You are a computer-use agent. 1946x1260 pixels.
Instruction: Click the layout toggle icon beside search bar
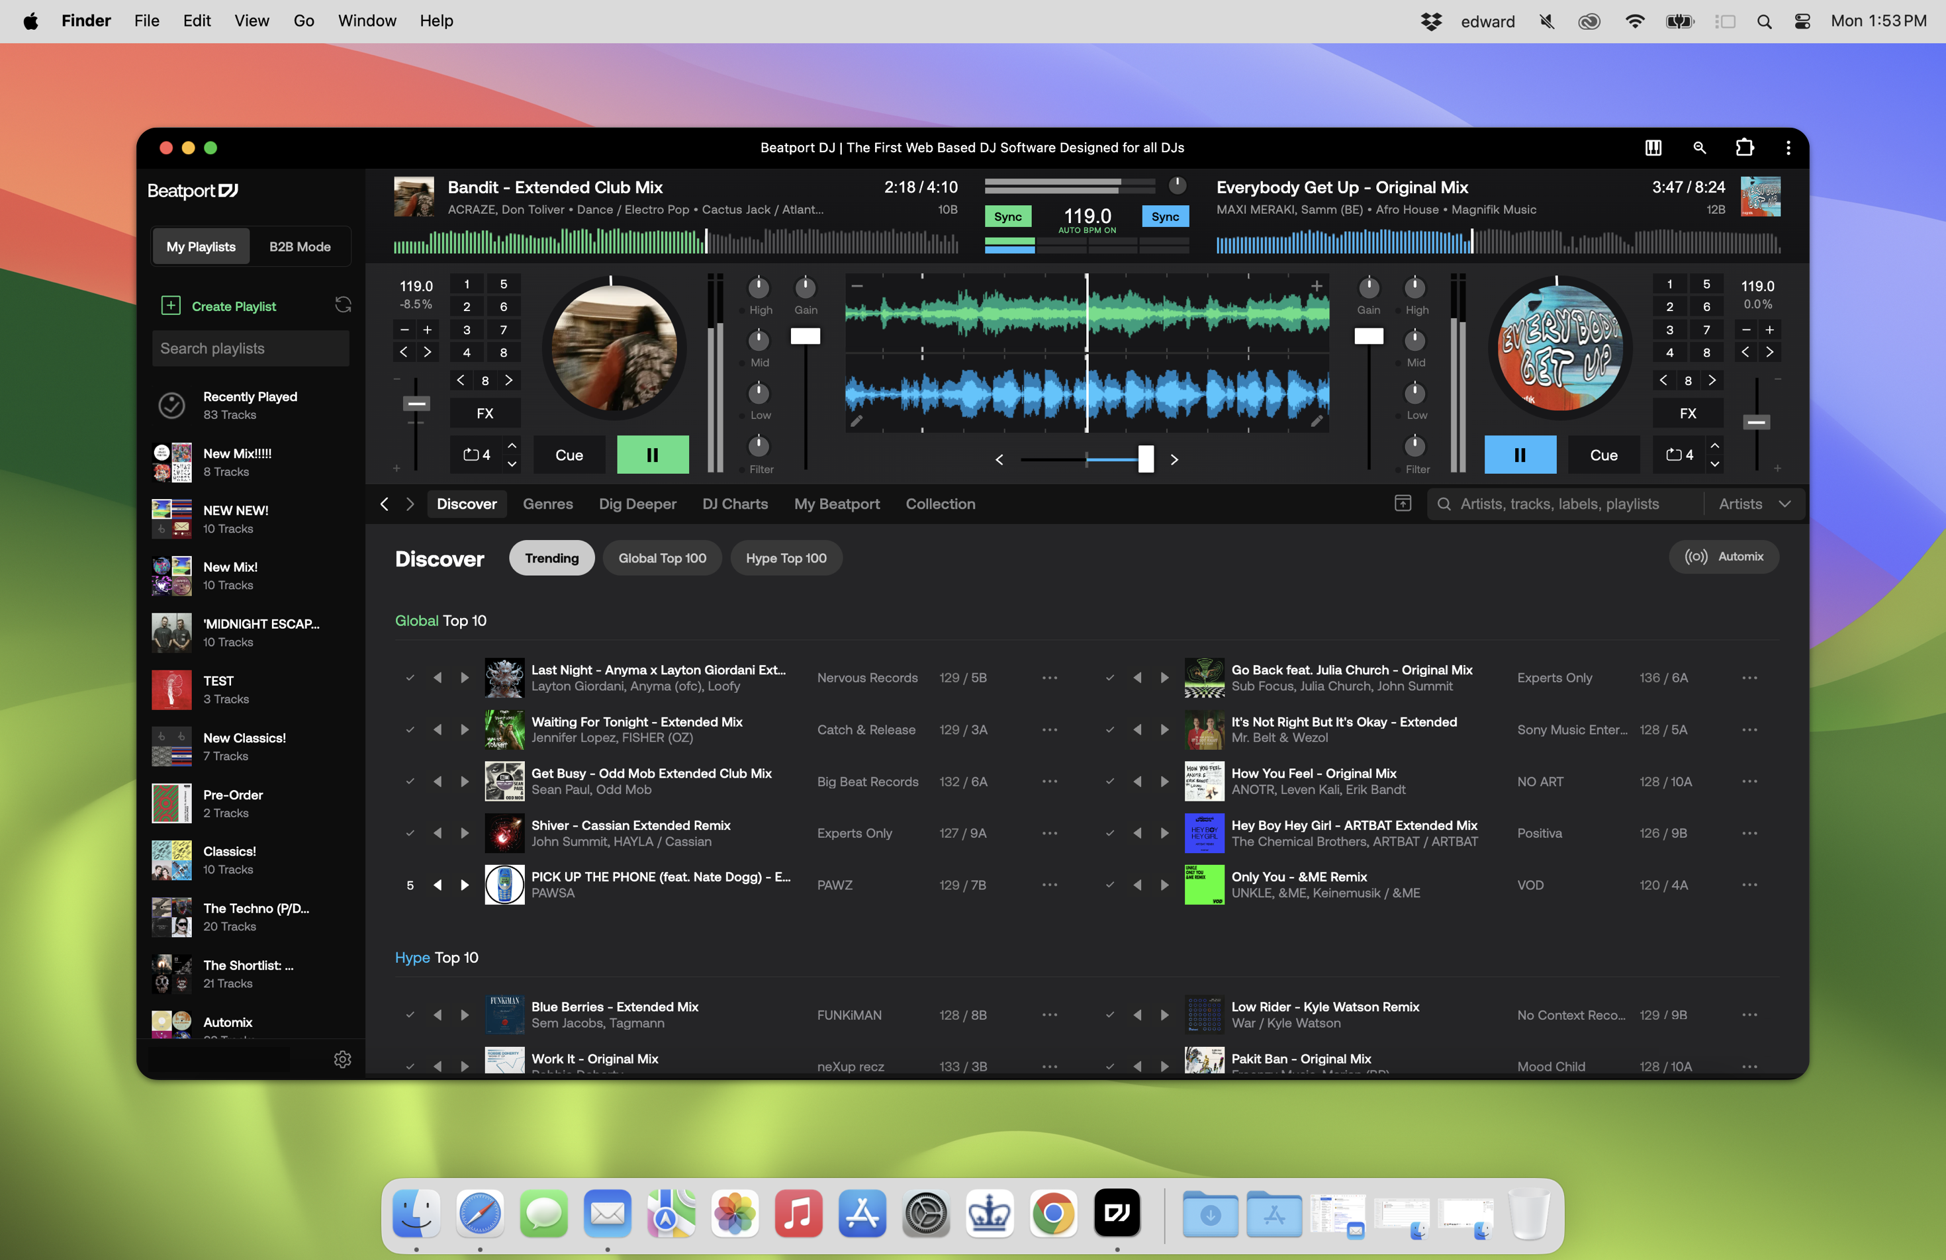tap(1403, 504)
